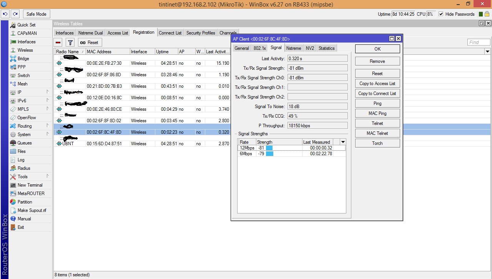Click the Reset counters toolbar button
The width and height of the screenshot is (492, 279).
coord(90,43)
